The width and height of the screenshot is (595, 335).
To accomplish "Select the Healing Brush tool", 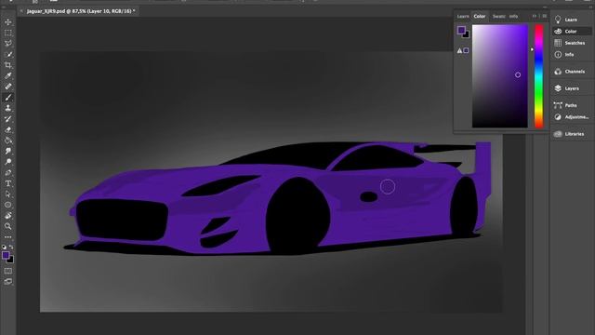I will point(8,87).
